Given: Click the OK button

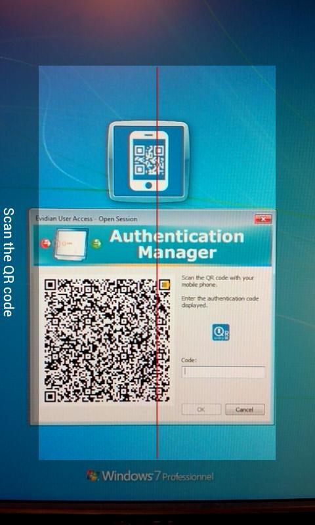Looking at the screenshot, I should (201, 409).
